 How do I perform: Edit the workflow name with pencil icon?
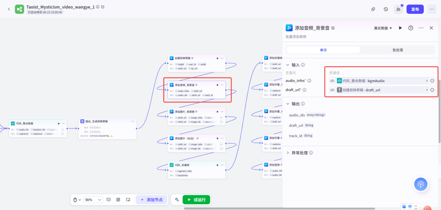[102, 7]
